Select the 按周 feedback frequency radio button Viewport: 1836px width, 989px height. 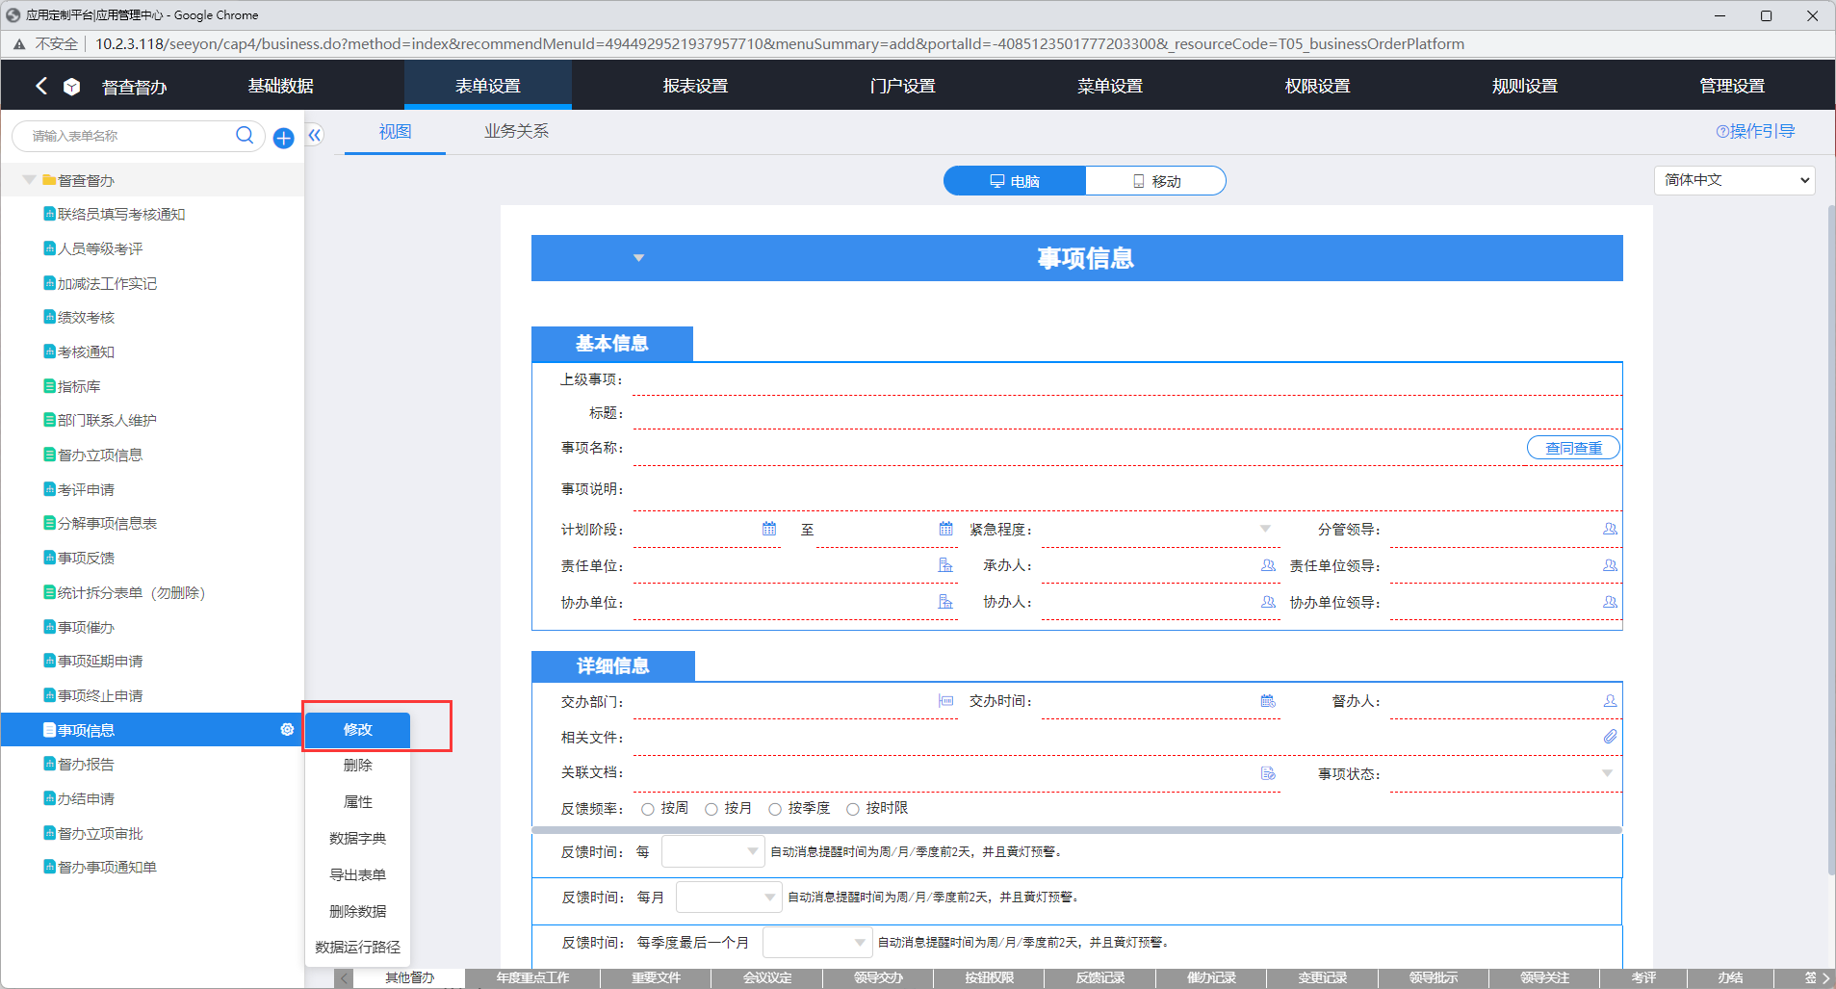coord(648,809)
